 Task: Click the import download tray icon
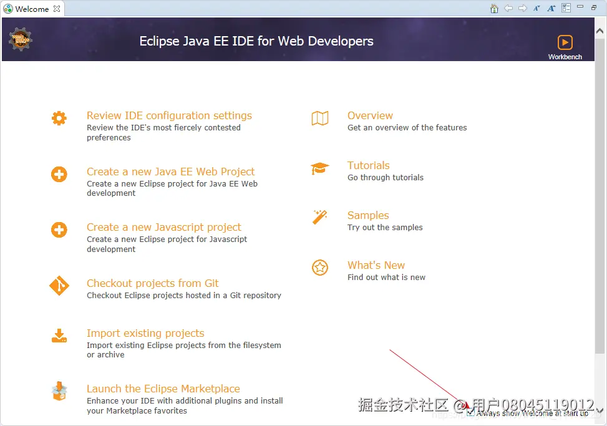pyautogui.click(x=59, y=336)
